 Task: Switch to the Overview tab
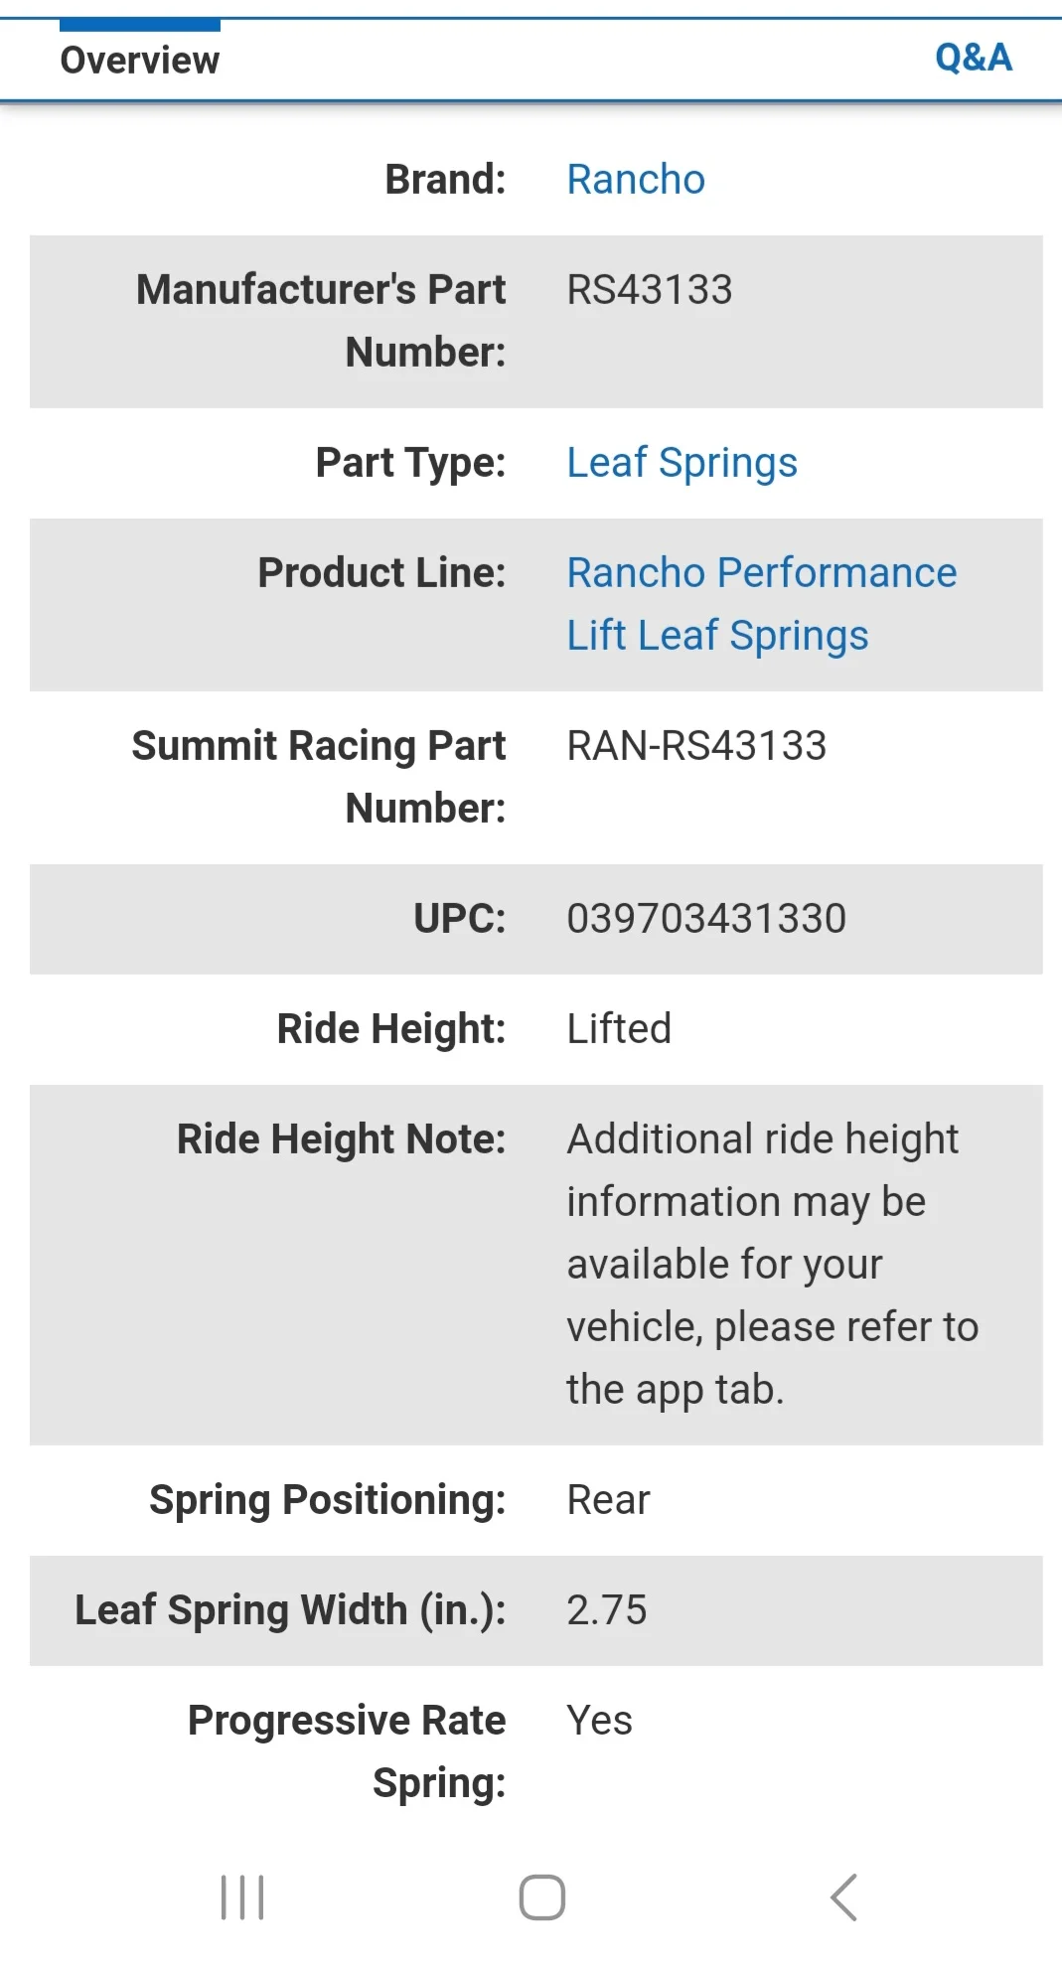tap(139, 61)
